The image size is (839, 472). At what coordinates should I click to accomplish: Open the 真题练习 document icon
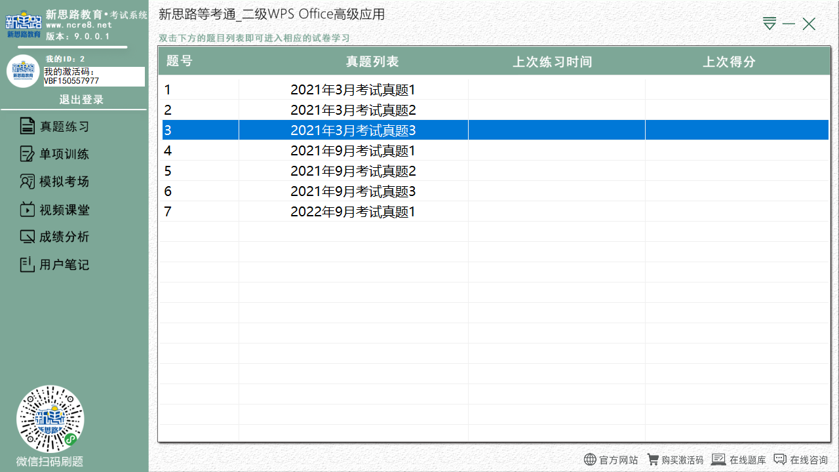28,127
